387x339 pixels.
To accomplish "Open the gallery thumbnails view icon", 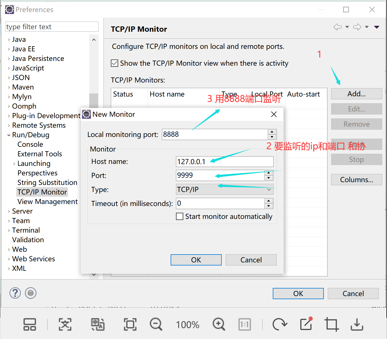I will 29,324.
